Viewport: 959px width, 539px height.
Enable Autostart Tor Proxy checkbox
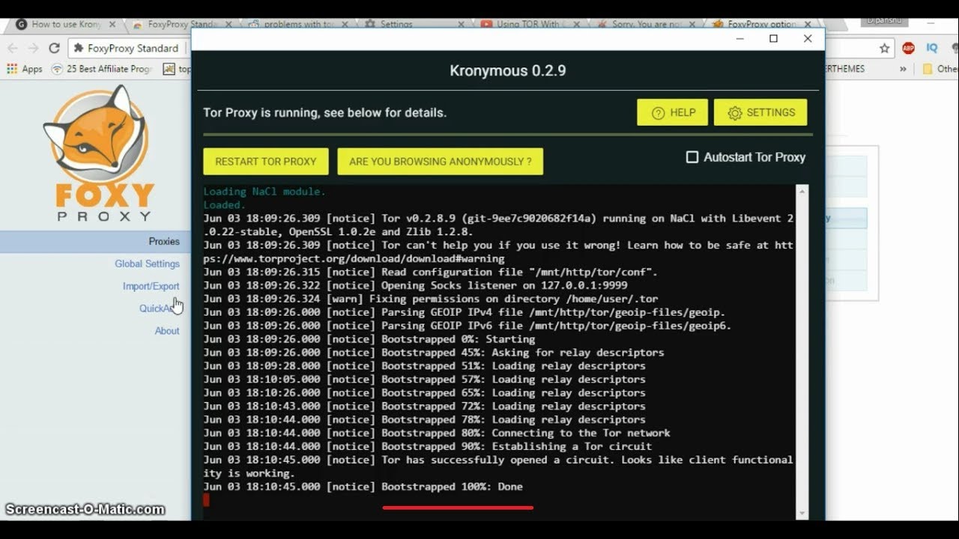click(692, 157)
